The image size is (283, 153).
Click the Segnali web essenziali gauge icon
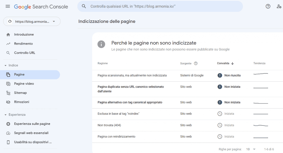click(x=8, y=133)
